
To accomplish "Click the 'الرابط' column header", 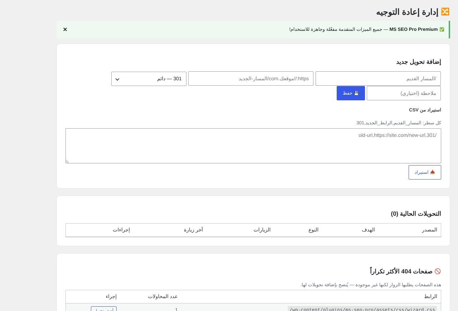I will click(x=430, y=297).
